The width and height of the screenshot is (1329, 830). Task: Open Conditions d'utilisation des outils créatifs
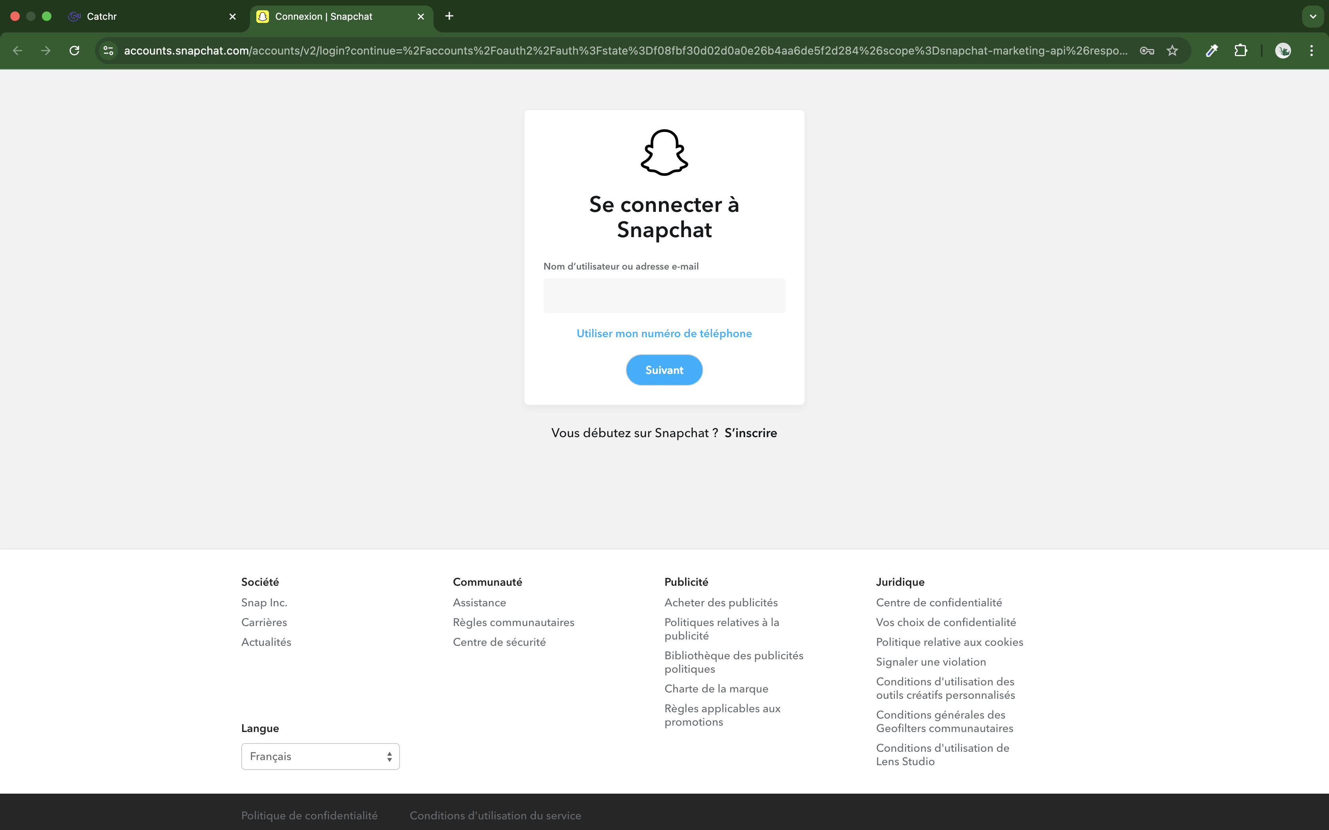tap(946, 689)
